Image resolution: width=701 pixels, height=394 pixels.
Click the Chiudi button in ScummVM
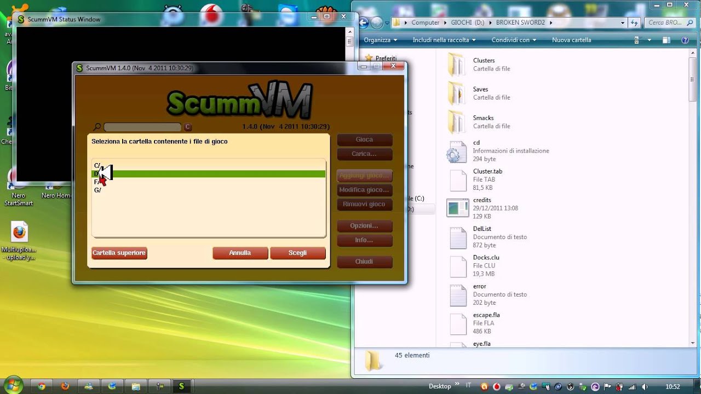click(364, 262)
